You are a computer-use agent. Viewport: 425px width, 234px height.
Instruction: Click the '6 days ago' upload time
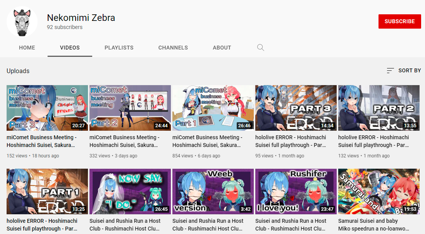click(x=209, y=156)
